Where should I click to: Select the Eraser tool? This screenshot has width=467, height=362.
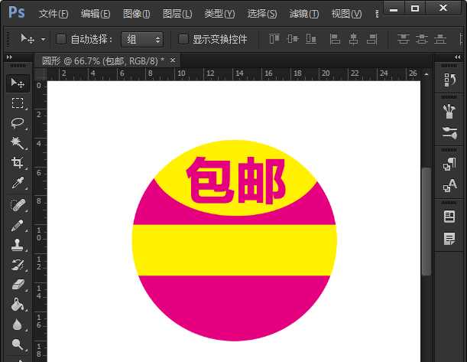point(18,285)
